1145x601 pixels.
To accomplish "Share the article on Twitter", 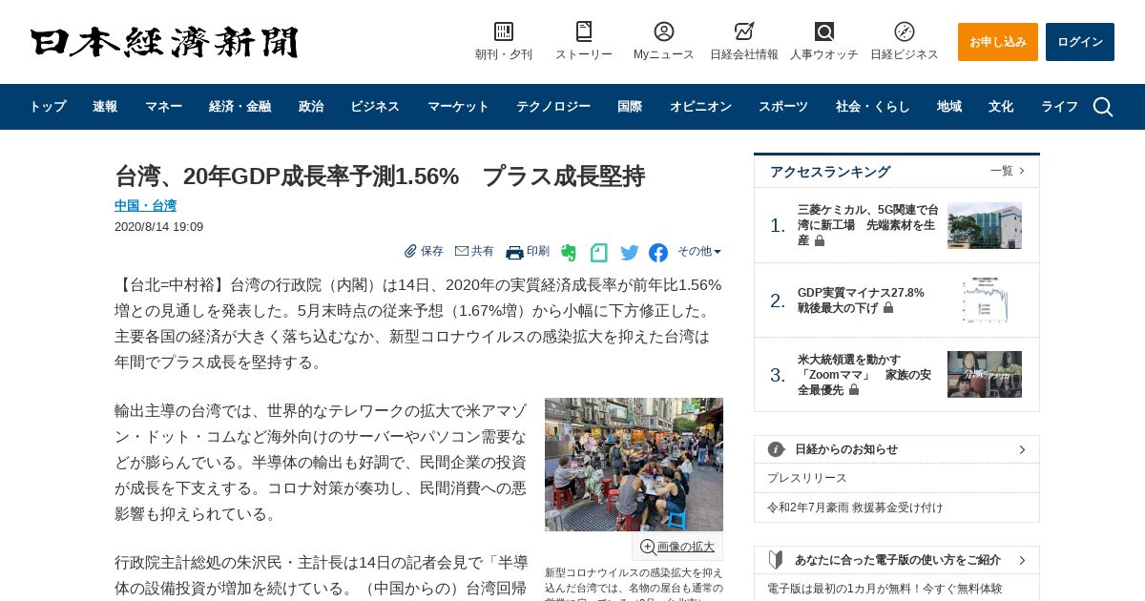I will coord(630,253).
